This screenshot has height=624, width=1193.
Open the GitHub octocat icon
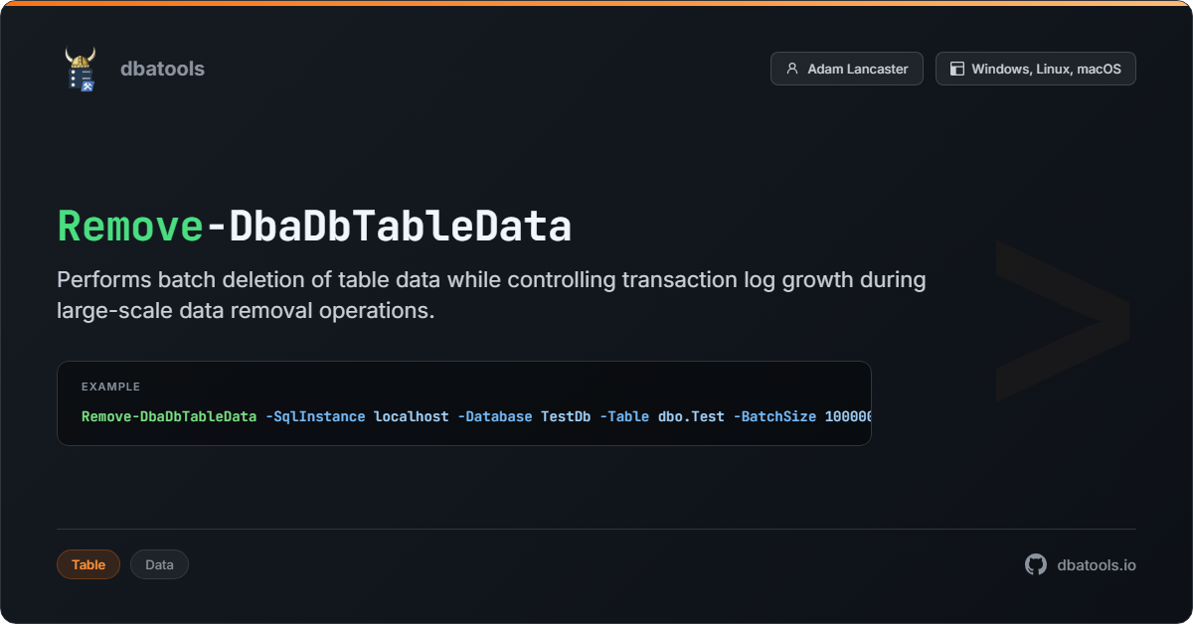1036,564
